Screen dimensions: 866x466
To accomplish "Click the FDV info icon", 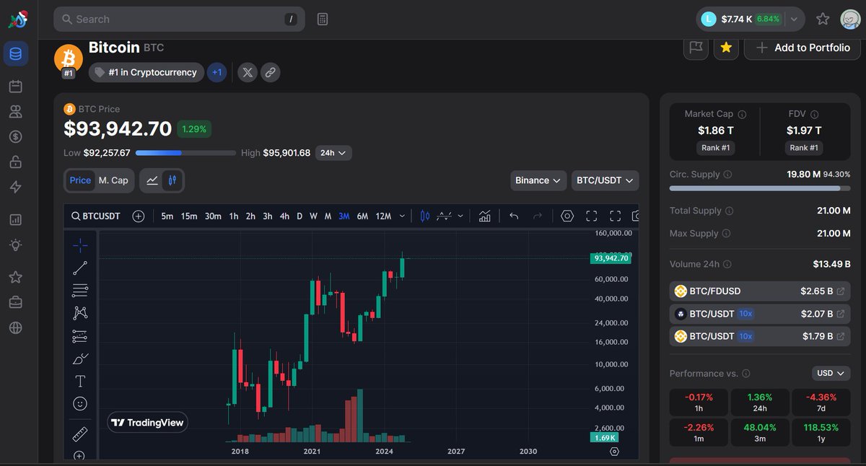I will [x=815, y=114].
